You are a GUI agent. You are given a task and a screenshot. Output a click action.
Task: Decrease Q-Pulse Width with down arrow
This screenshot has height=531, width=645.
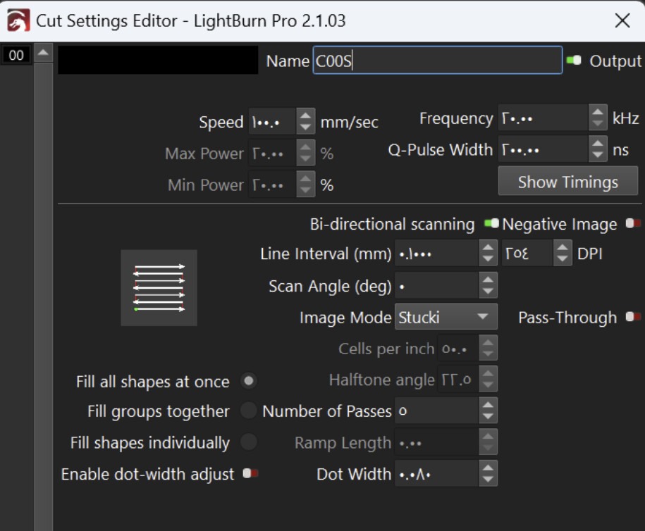[598, 156]
